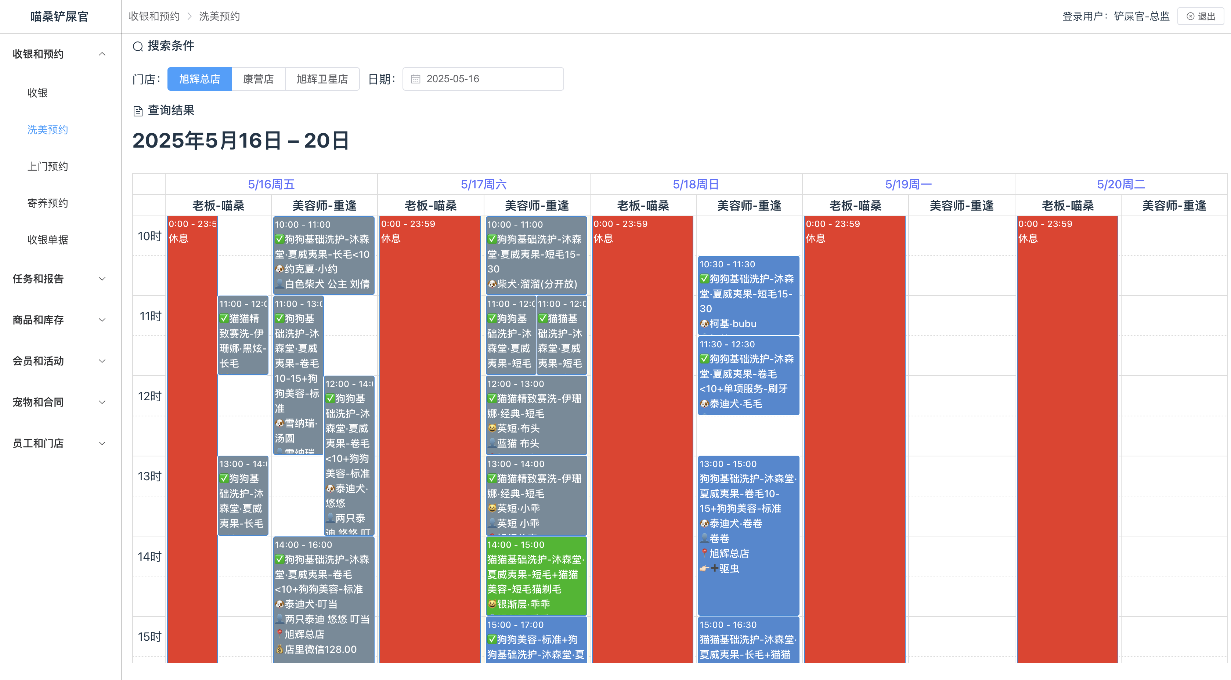Viewport: 1231px width, 680px height.
Task: Open 5/18 10:30-11:30 柯基·bubu appointment
Action: [x=748, y=295]
